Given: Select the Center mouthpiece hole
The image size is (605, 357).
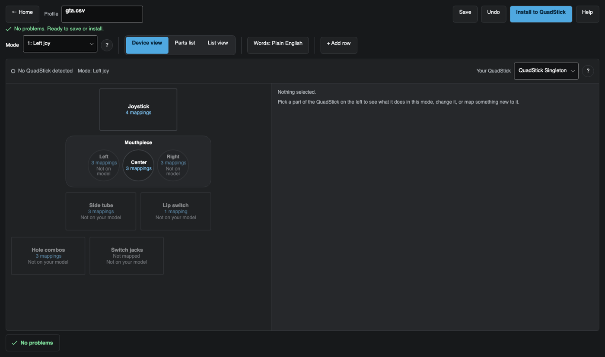Looking at the screenshot, I should tap(139, 165).
